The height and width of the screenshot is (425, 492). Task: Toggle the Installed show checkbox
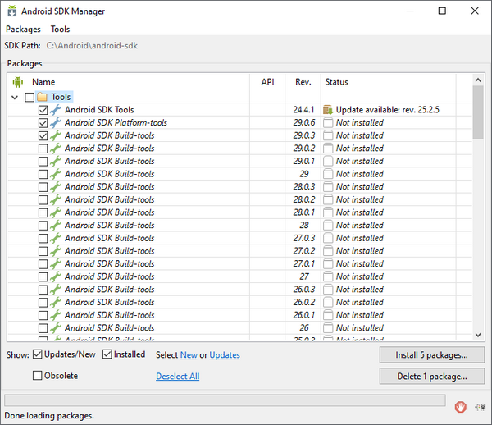coord(107,354)
